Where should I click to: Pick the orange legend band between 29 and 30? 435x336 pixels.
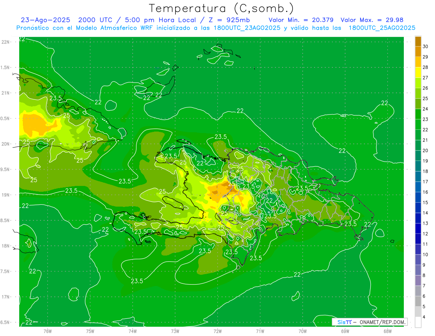point(418,52)
